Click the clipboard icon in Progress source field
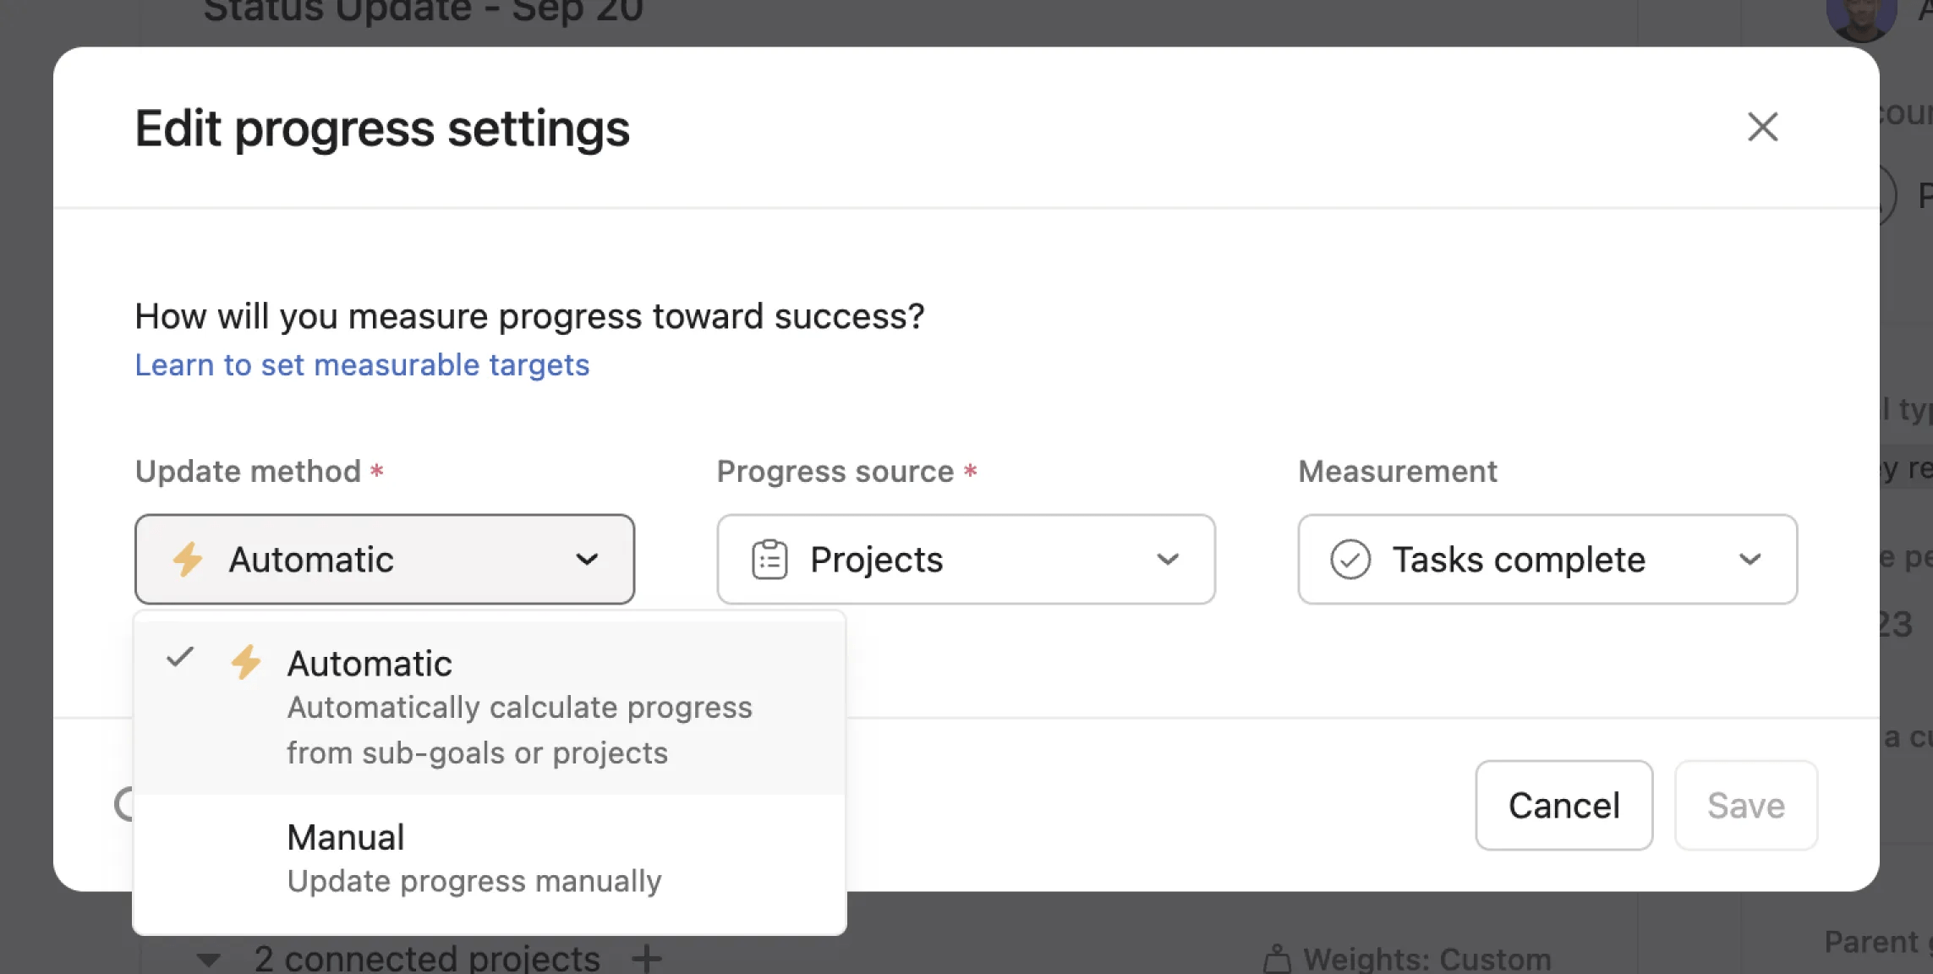1933x974 pixels. 769,560
